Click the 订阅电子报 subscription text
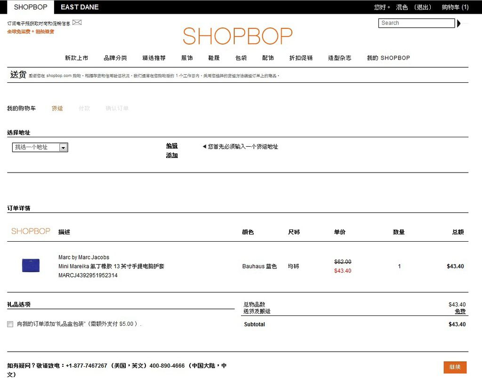This screenshot has height=378, width=482. (39, 24)
